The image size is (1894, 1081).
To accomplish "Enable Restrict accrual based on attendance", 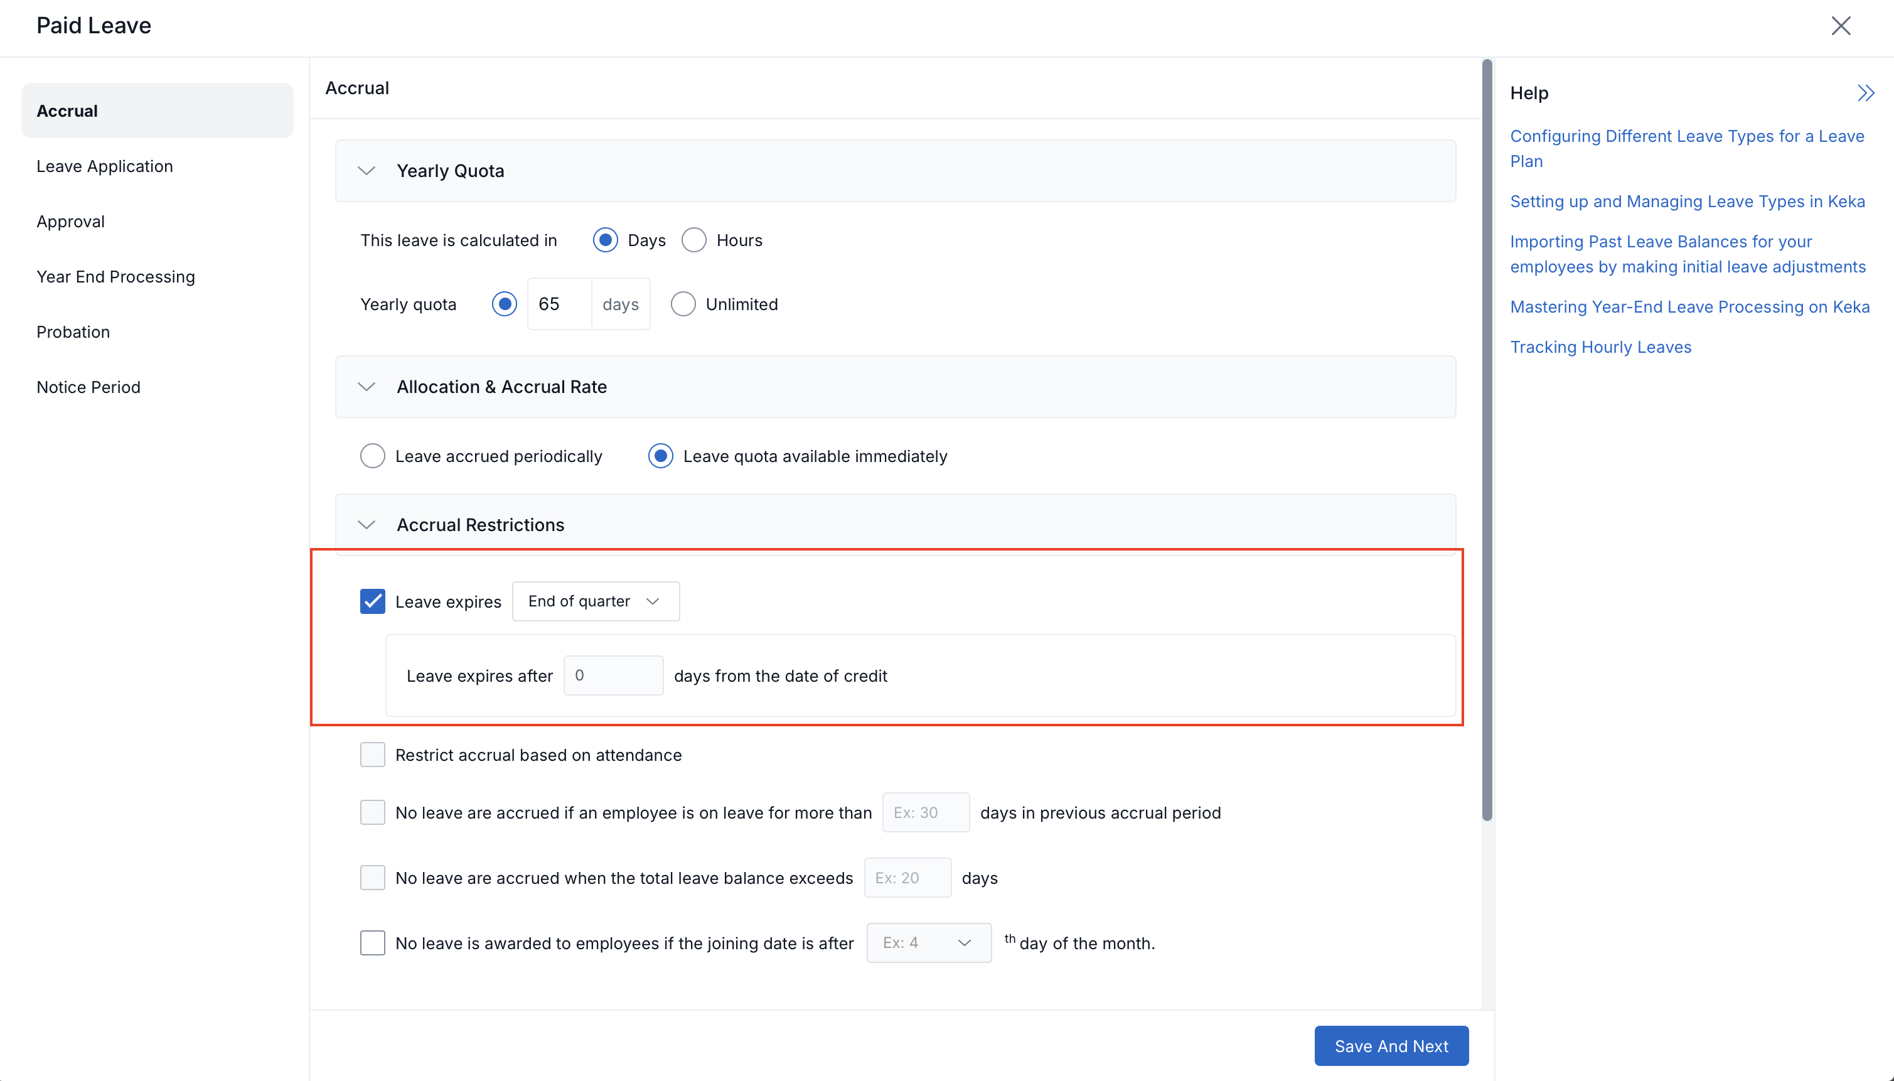I will point(373,755).
